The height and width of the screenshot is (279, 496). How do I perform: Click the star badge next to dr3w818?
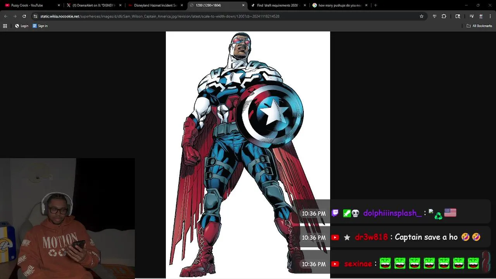(x=347, y=238)
